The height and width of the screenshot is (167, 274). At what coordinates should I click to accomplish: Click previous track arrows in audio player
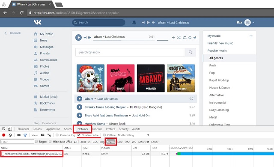tap(85, 37)
